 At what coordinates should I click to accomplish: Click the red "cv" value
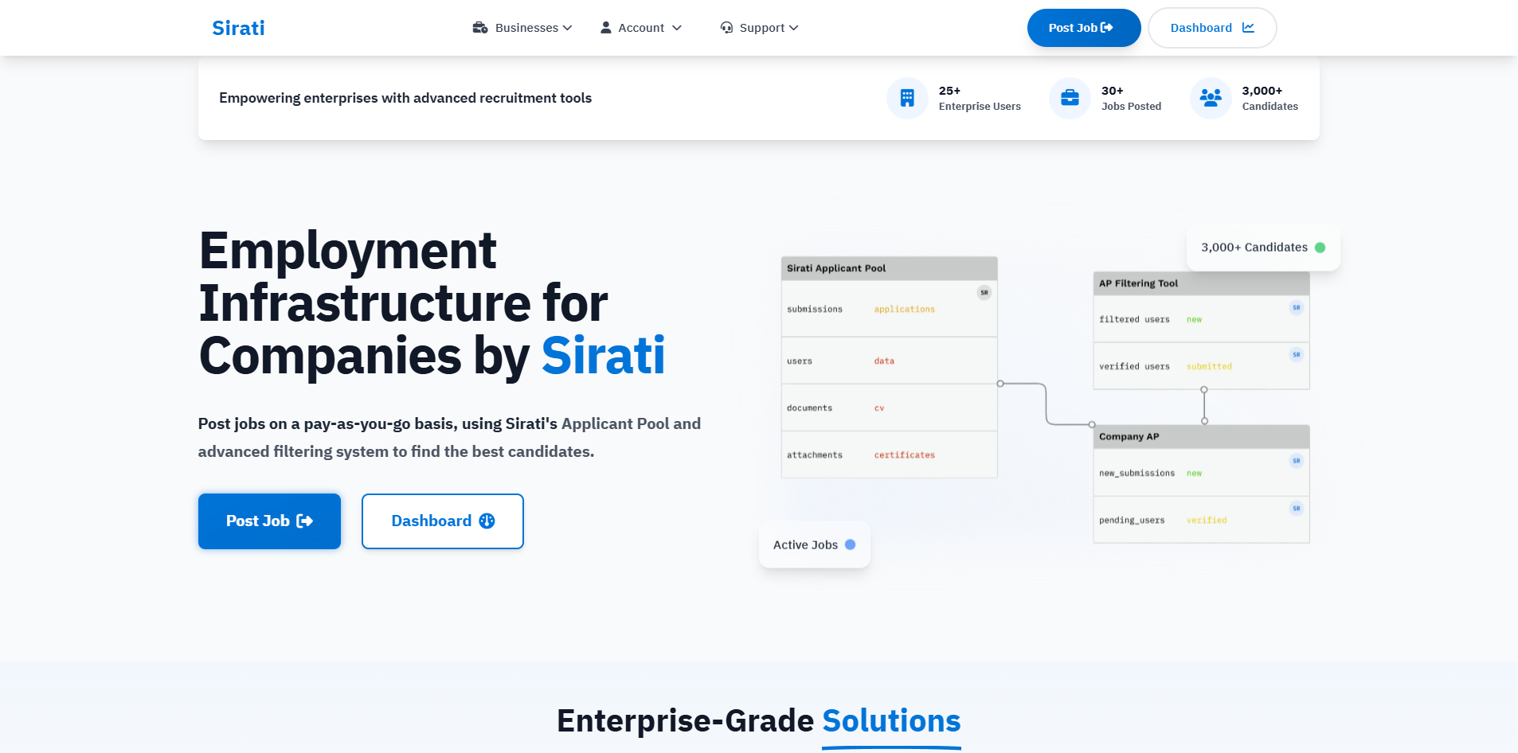(x=879, y=408)
